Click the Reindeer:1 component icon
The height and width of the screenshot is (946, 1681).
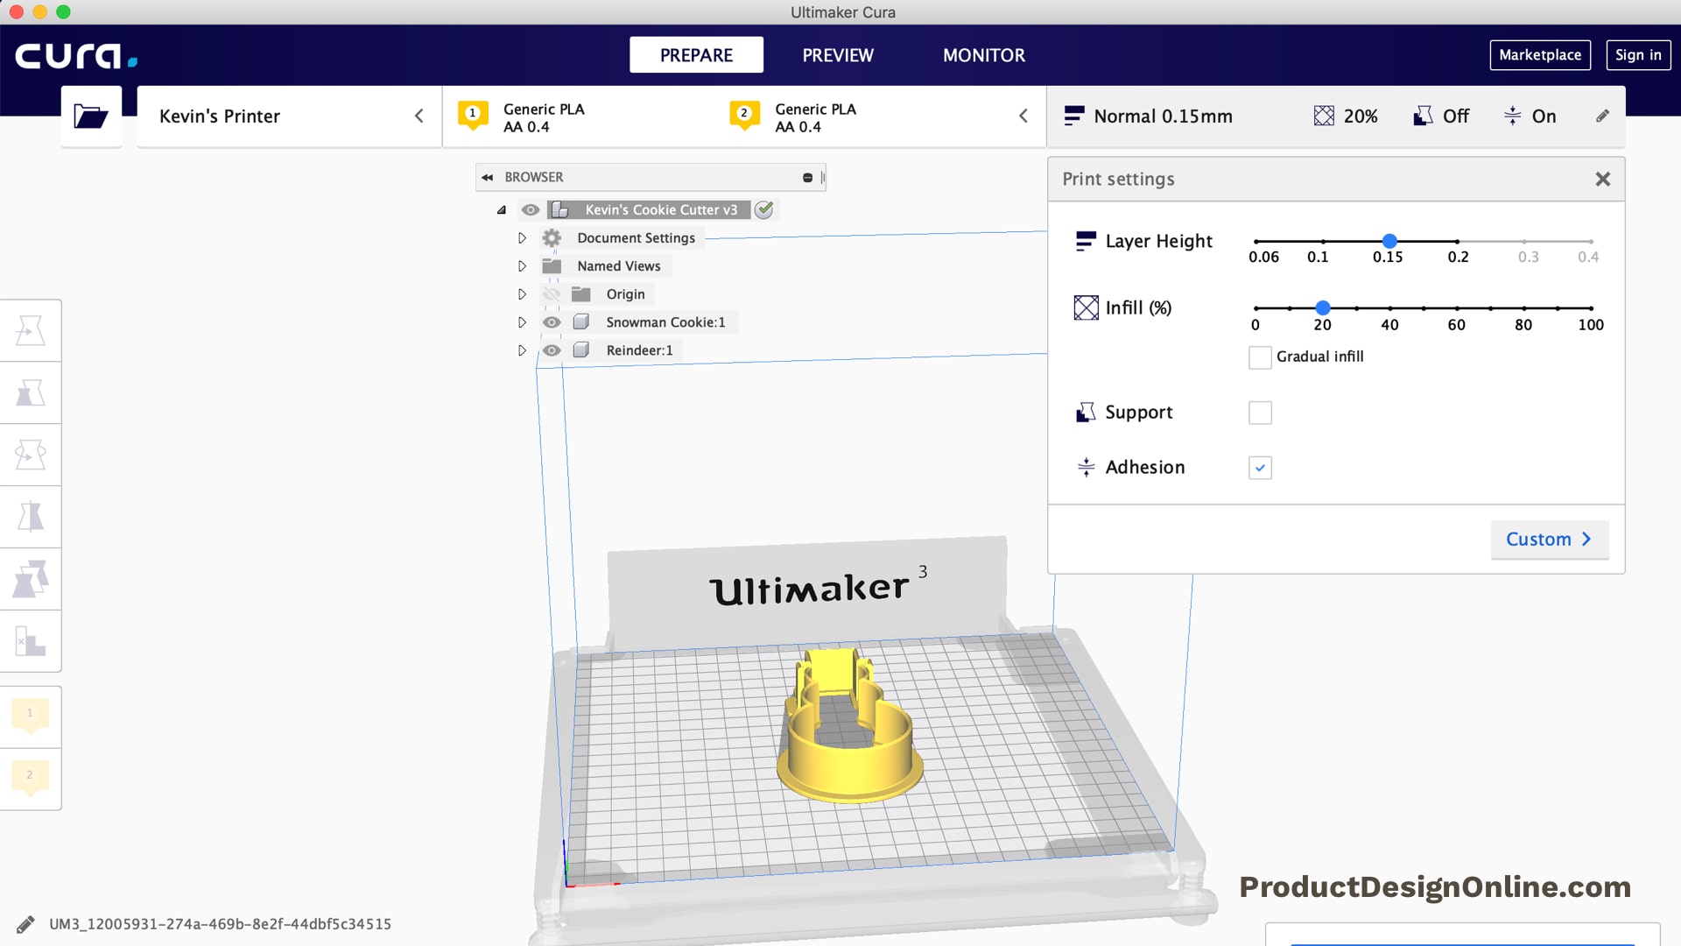pos(580,349)
